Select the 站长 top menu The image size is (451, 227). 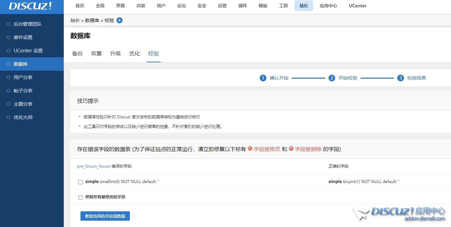pyautogui.click(x=304, y=6)
